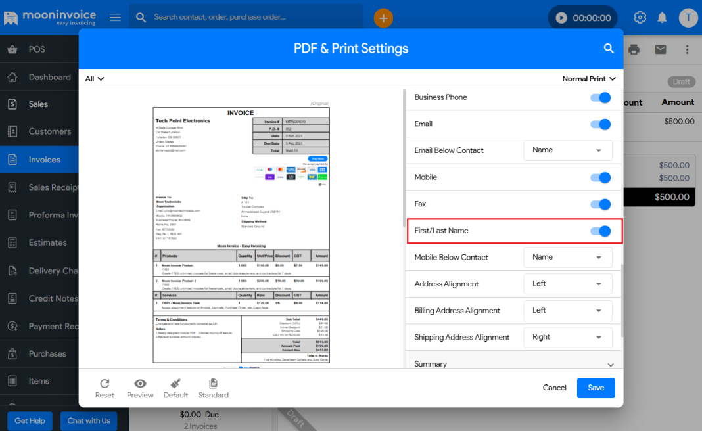Expand the Summary section

pos(611,365)
